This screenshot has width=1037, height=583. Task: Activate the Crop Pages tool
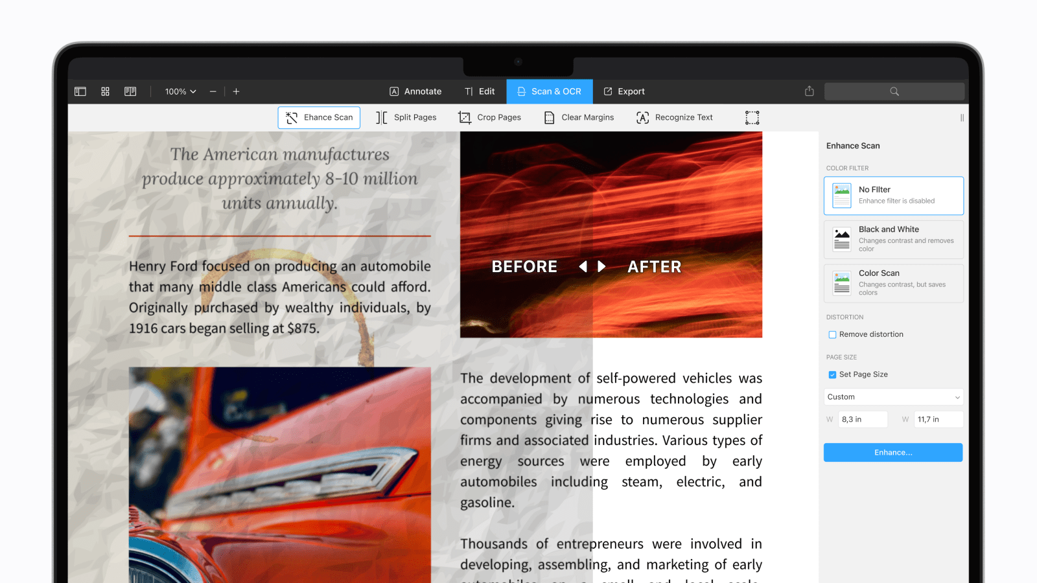(490, 117)
